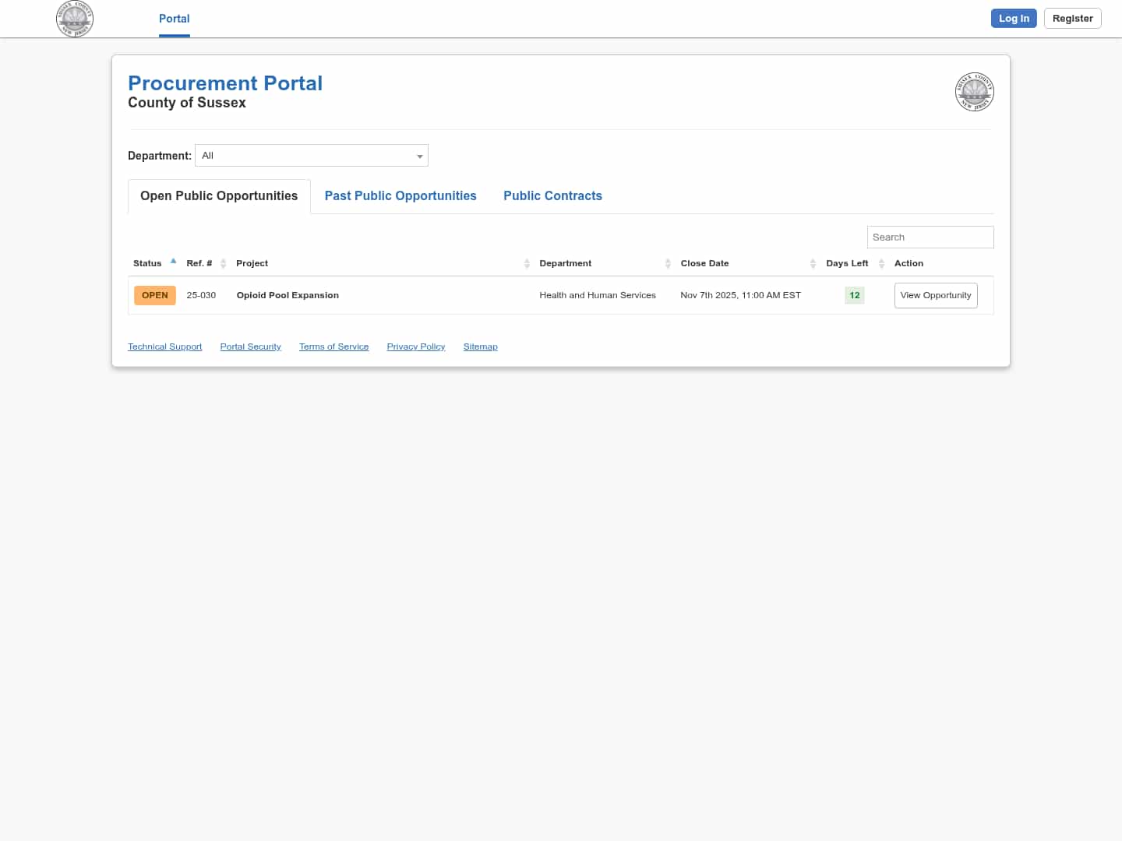Image resolution: width=1122 pixels, height=841 pixels.
Task: Sort the Close Date column
Action: click(812, 263)
